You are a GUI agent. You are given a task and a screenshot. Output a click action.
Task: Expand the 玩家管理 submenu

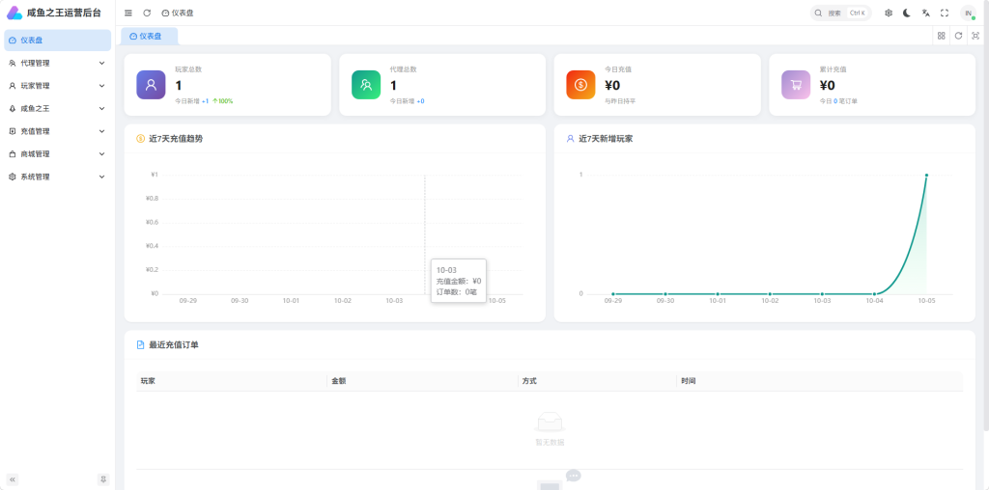point(57,86)
